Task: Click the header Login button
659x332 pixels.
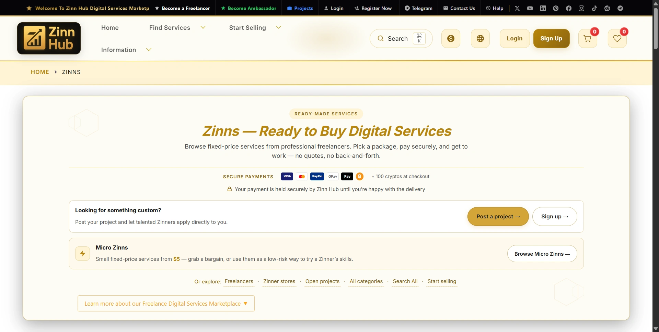Action: coord(515,38)
